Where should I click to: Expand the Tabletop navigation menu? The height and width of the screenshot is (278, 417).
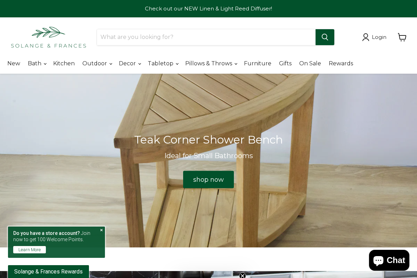click(x=163, y=64)
